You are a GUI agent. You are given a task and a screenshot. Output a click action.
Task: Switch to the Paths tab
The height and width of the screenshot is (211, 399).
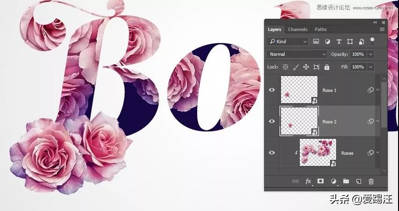tap(320, 29)
